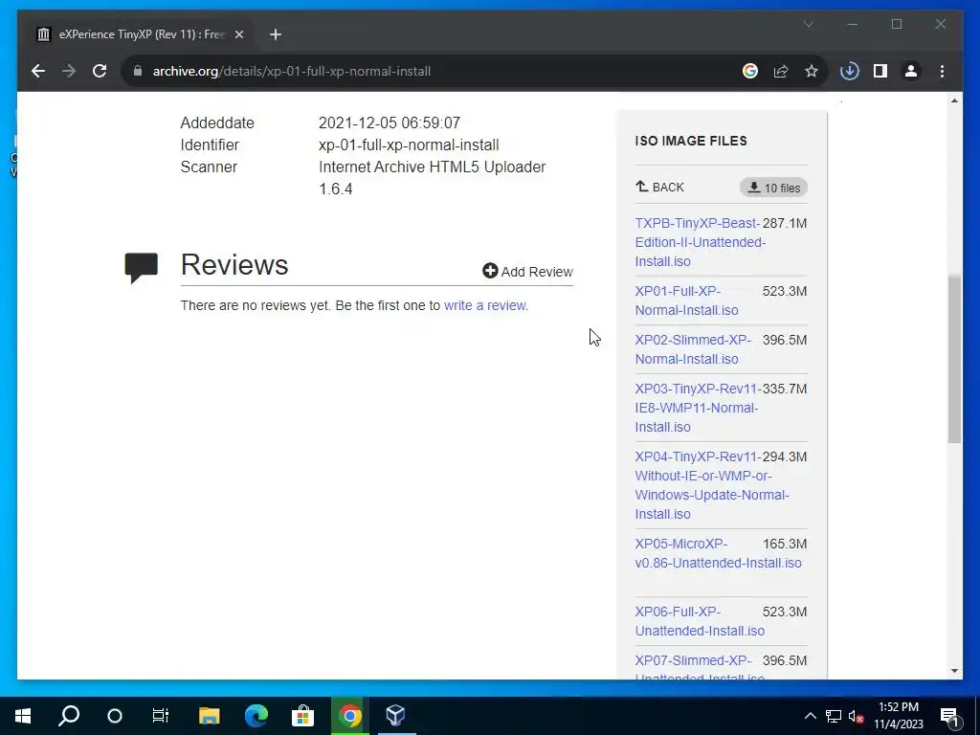Image resolution: width=980 pixels, height=735 pixels.
Task: Open XP04-TinyXP-Rev11-Without-IE-or-WMP link
Action: (712, 485)
